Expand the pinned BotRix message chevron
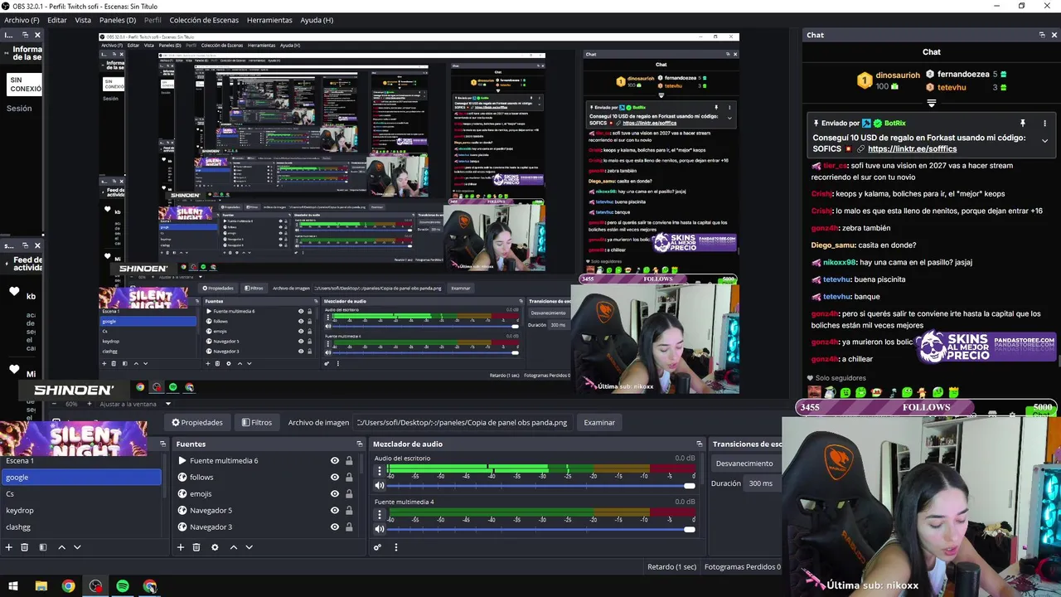1061x597 pixels. pos(1044,141)
